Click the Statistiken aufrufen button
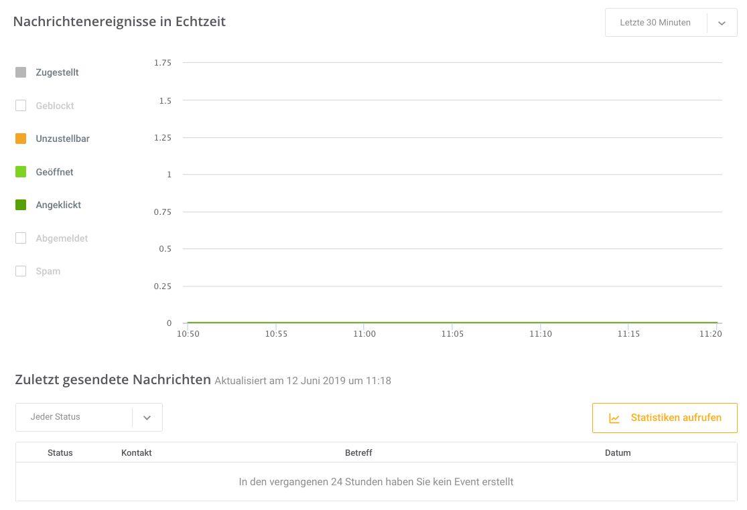This screenshot has width=747, height=510. (x=665, y=418)
